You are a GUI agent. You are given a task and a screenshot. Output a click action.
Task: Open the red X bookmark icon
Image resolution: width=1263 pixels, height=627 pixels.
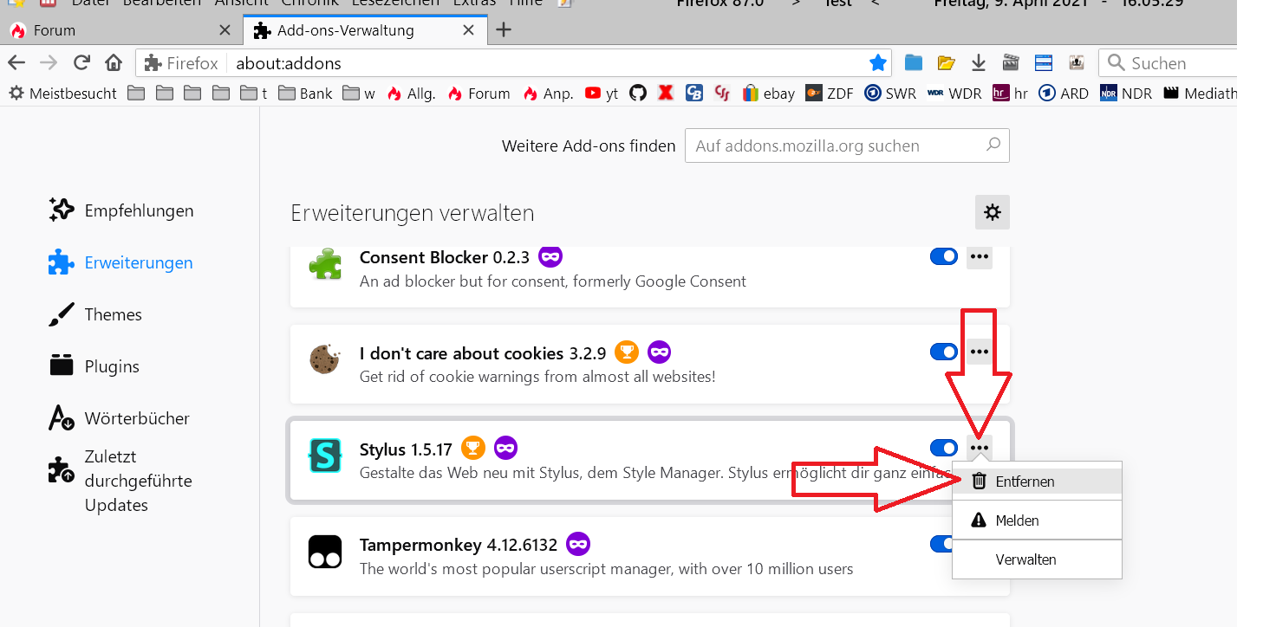[666, 93]
